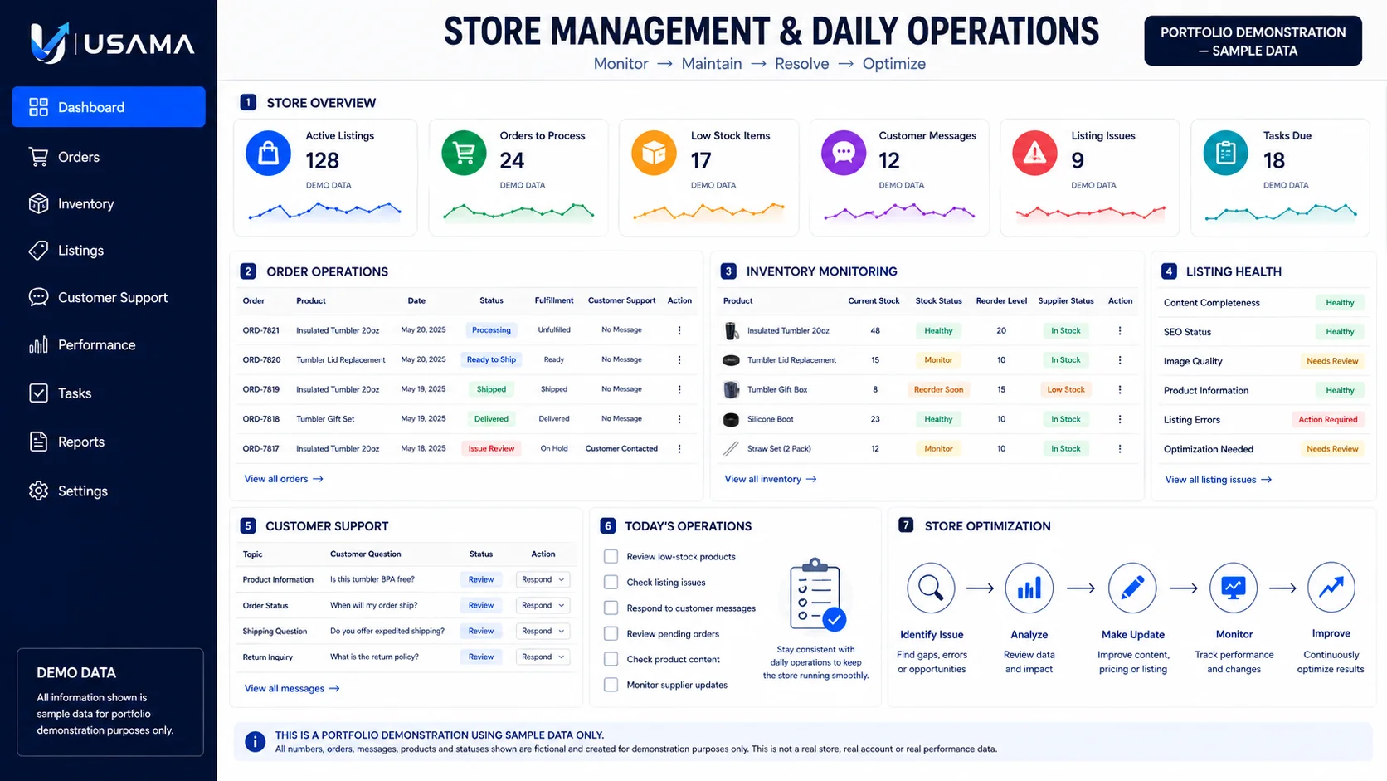Open Performance in the sidebar
The image size is (1387, 781).
click(82, 344)
